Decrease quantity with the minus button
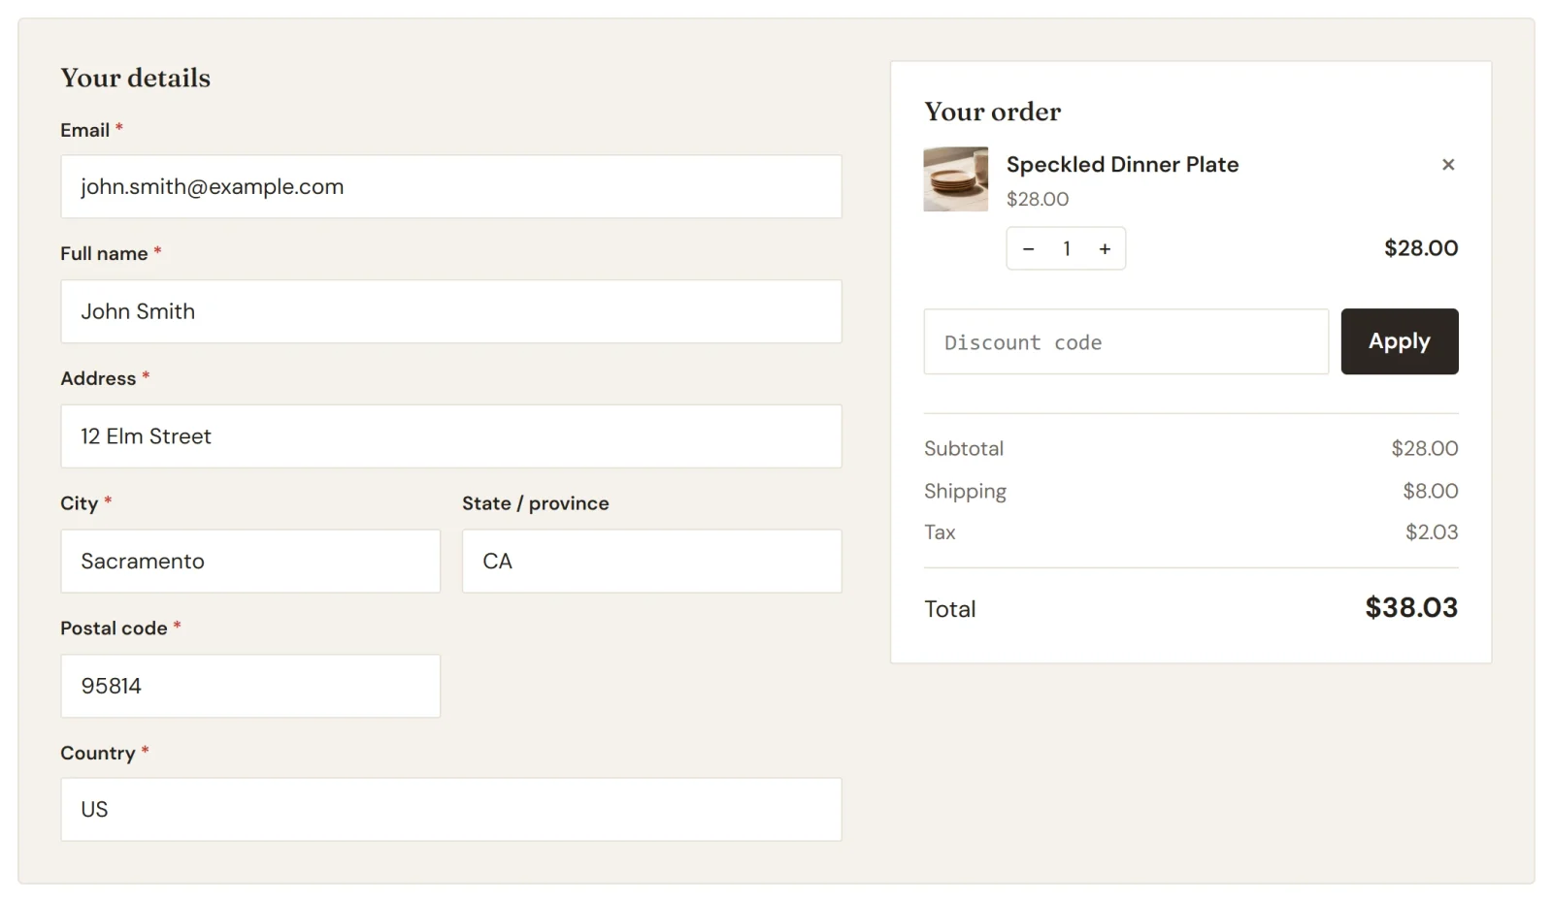 [1028, 249]
